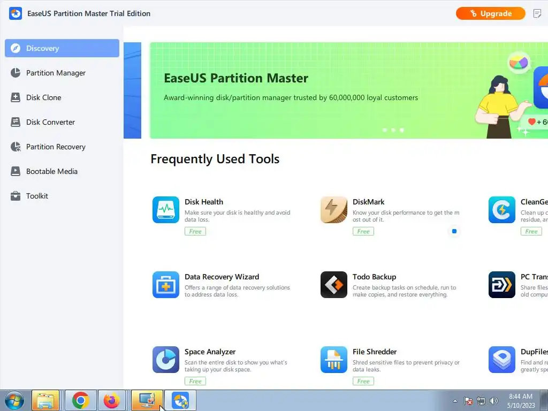Select the third banner carousel dot
Screen dimensions: 548x411
(402, 130)
